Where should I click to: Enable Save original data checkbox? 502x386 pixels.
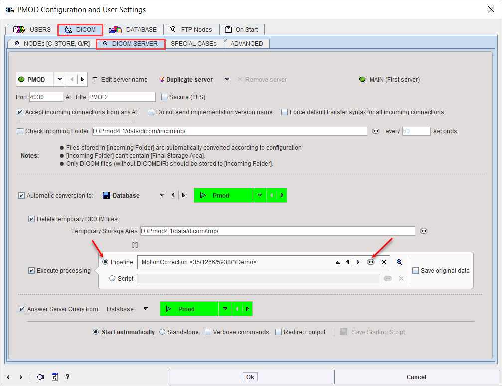tap(416, 271)
